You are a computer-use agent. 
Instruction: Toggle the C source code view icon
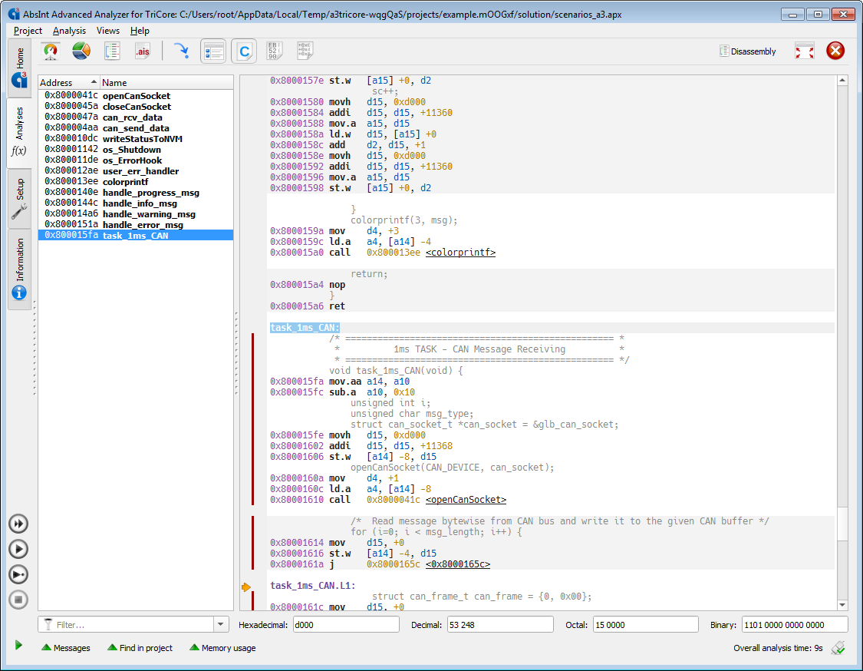(x=244, y=51)
